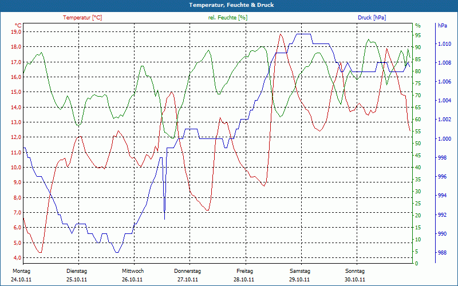Select the blue 'Druck [hPa]' legend label
This screenshot has width=458, height=286.
372,18
